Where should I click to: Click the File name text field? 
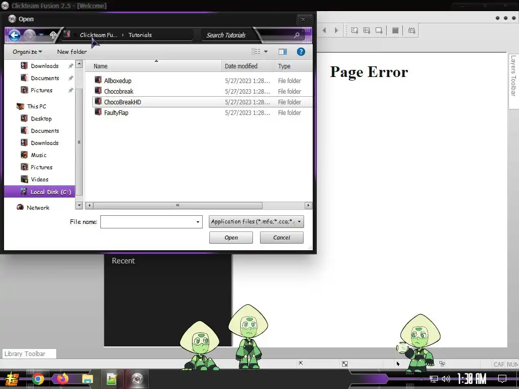[148, 222]
